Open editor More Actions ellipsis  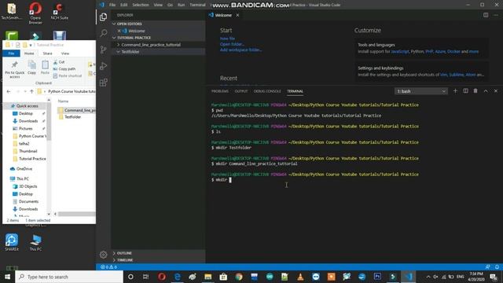click(496, 15)
